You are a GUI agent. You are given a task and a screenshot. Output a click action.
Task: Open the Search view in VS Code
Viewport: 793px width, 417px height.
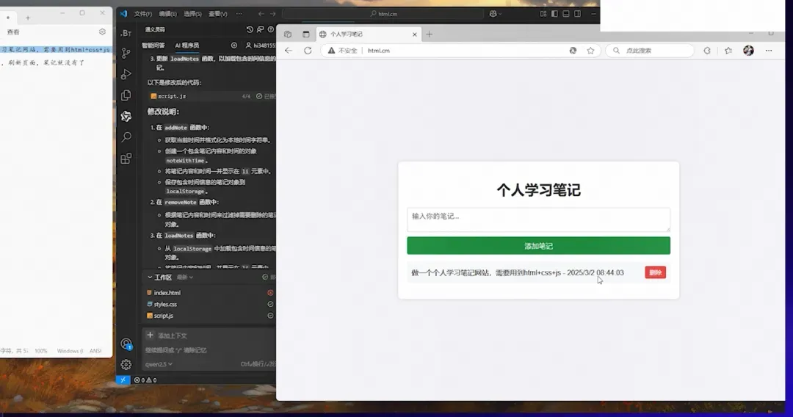pos(126,137)
